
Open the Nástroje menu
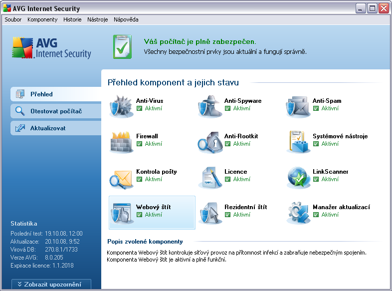coord(97,19)
